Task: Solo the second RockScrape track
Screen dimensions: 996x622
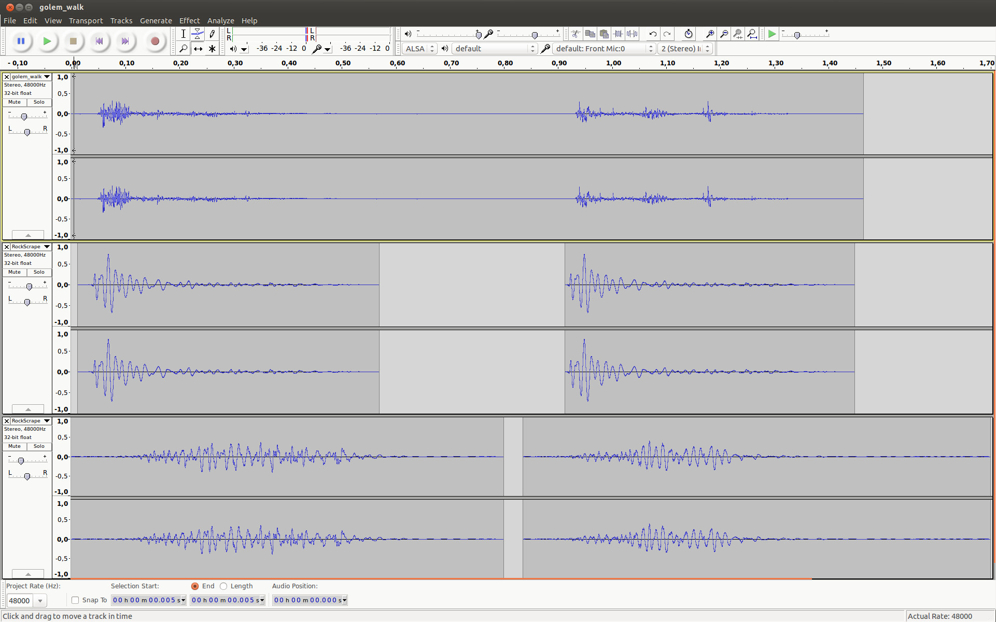Action: [39, 446]
